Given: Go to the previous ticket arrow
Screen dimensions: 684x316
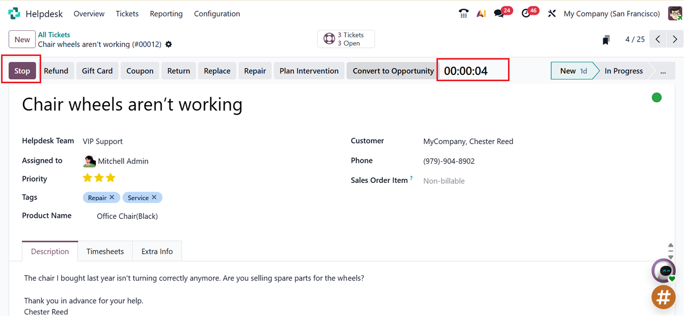Looking at the screenshot, I should click(658, 40).
